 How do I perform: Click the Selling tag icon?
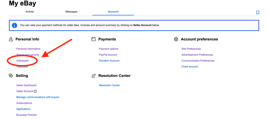[11, 76]
